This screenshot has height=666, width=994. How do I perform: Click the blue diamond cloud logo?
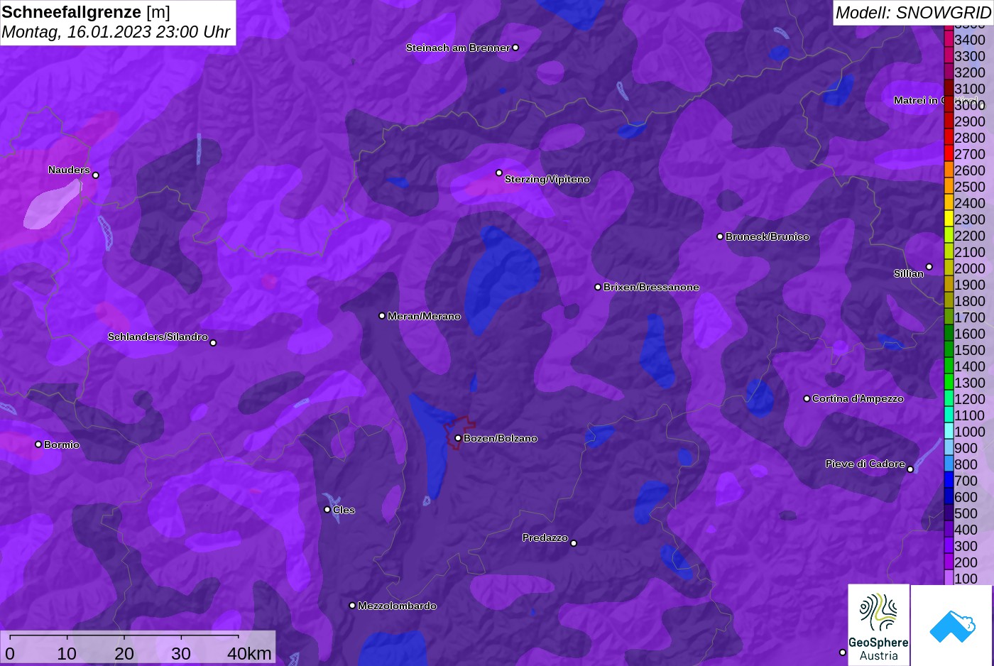[952, 626]
